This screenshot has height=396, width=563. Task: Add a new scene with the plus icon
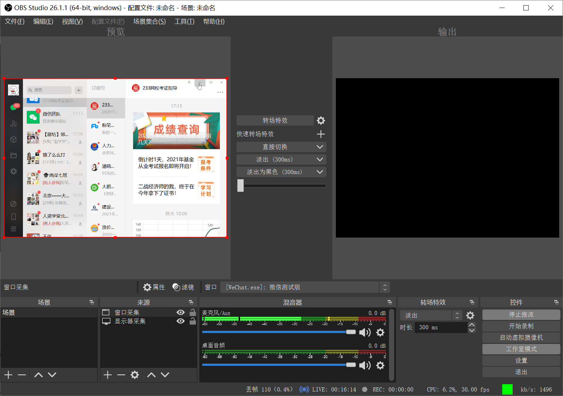click(8, 375)
